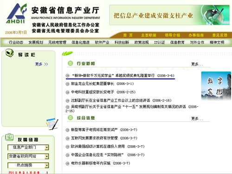The width and height of the screenshot is (232, 174).
Task: Select 领导介绍 in the top navigation
Action: (173, 35)
